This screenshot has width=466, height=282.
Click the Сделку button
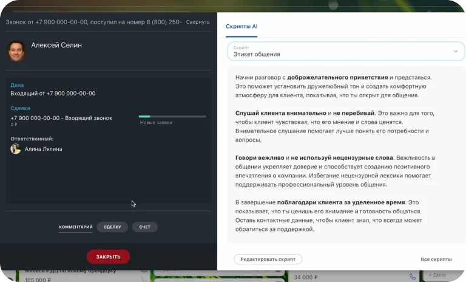point(112,227)
